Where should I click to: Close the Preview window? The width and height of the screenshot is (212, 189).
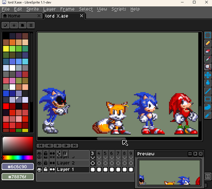200,154
